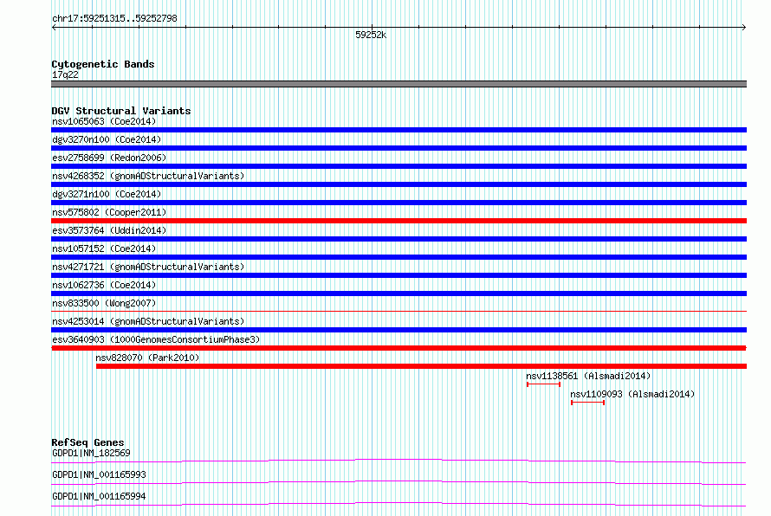The image size is (771, 516).
Task: Click the blue bar under nsv1062736
Action: pos(398,293)
